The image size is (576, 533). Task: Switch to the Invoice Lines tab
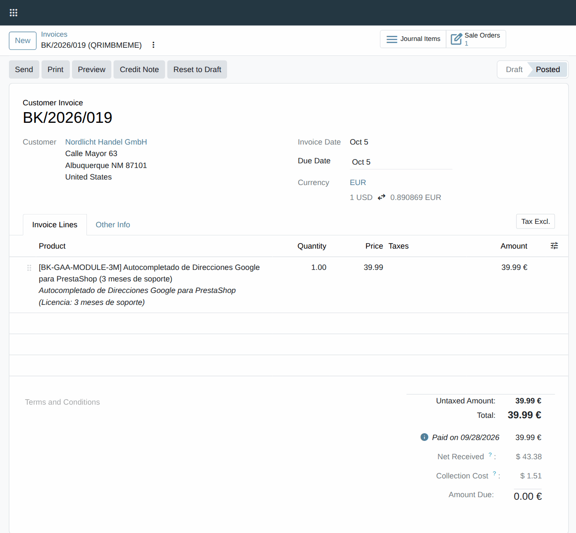(55, 225)
